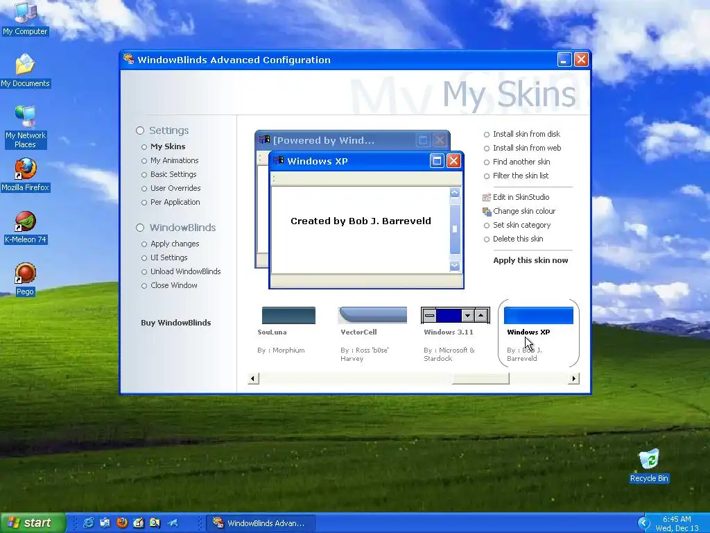Open Basic Settings section
Image resolution: width=710 pixels, height=533 pixels.
point(173,174)
